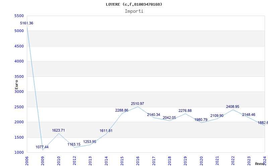This screenshot has height=167, width=268.
Task: Click the 4000 y-axis tick label
Action: [19, 61]
